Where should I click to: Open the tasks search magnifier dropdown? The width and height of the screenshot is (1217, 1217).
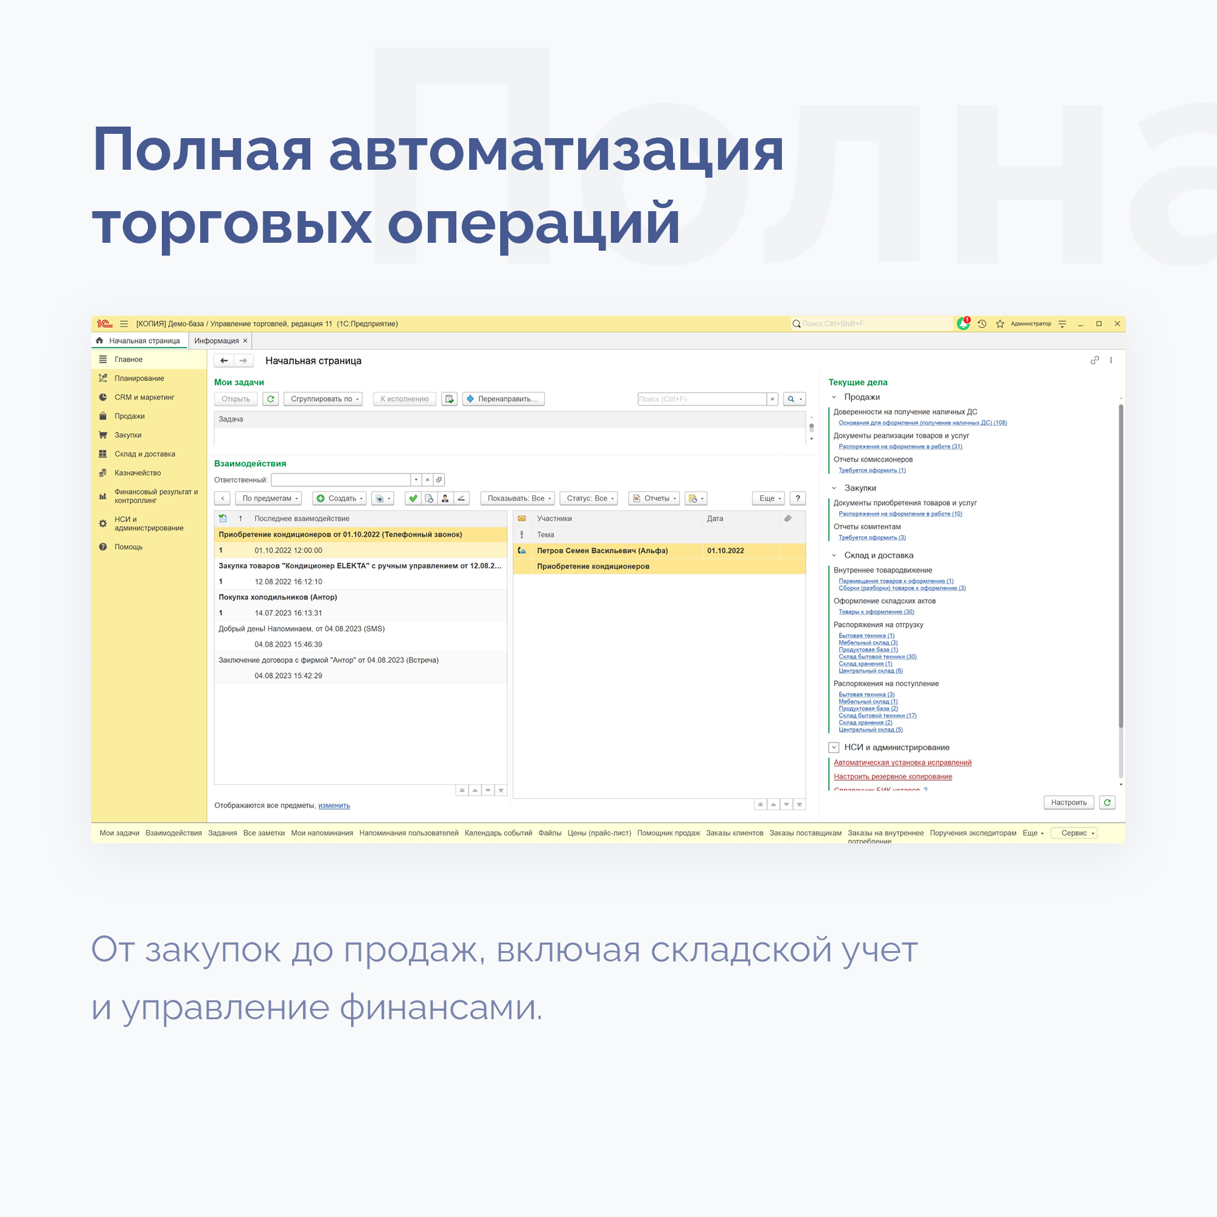[x=794, y=399]
